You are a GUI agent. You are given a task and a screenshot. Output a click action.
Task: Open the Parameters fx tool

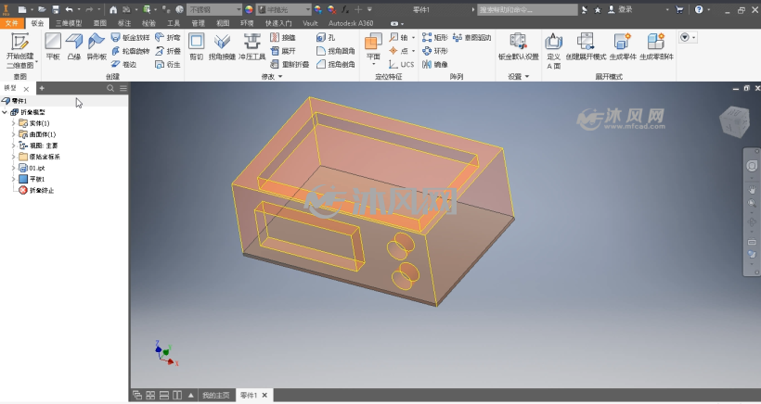point(345,9)
